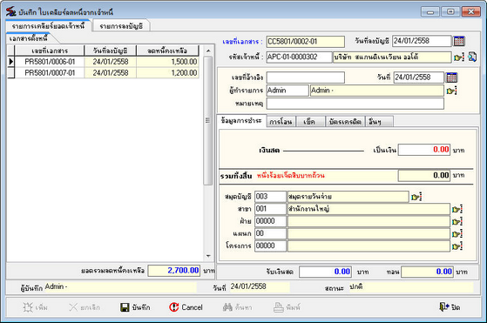Click the change amount field 0.00

click(x=427, y=272)
